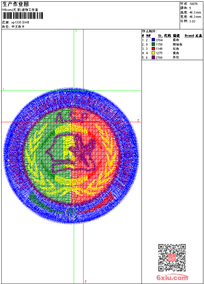
Task: Click the red "2" label beside horizontal red line
Action: 138,121
